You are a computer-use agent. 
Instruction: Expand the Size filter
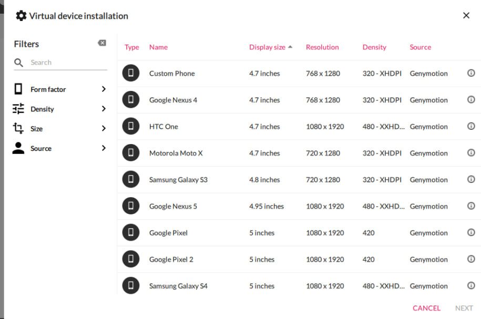(60, 129)
